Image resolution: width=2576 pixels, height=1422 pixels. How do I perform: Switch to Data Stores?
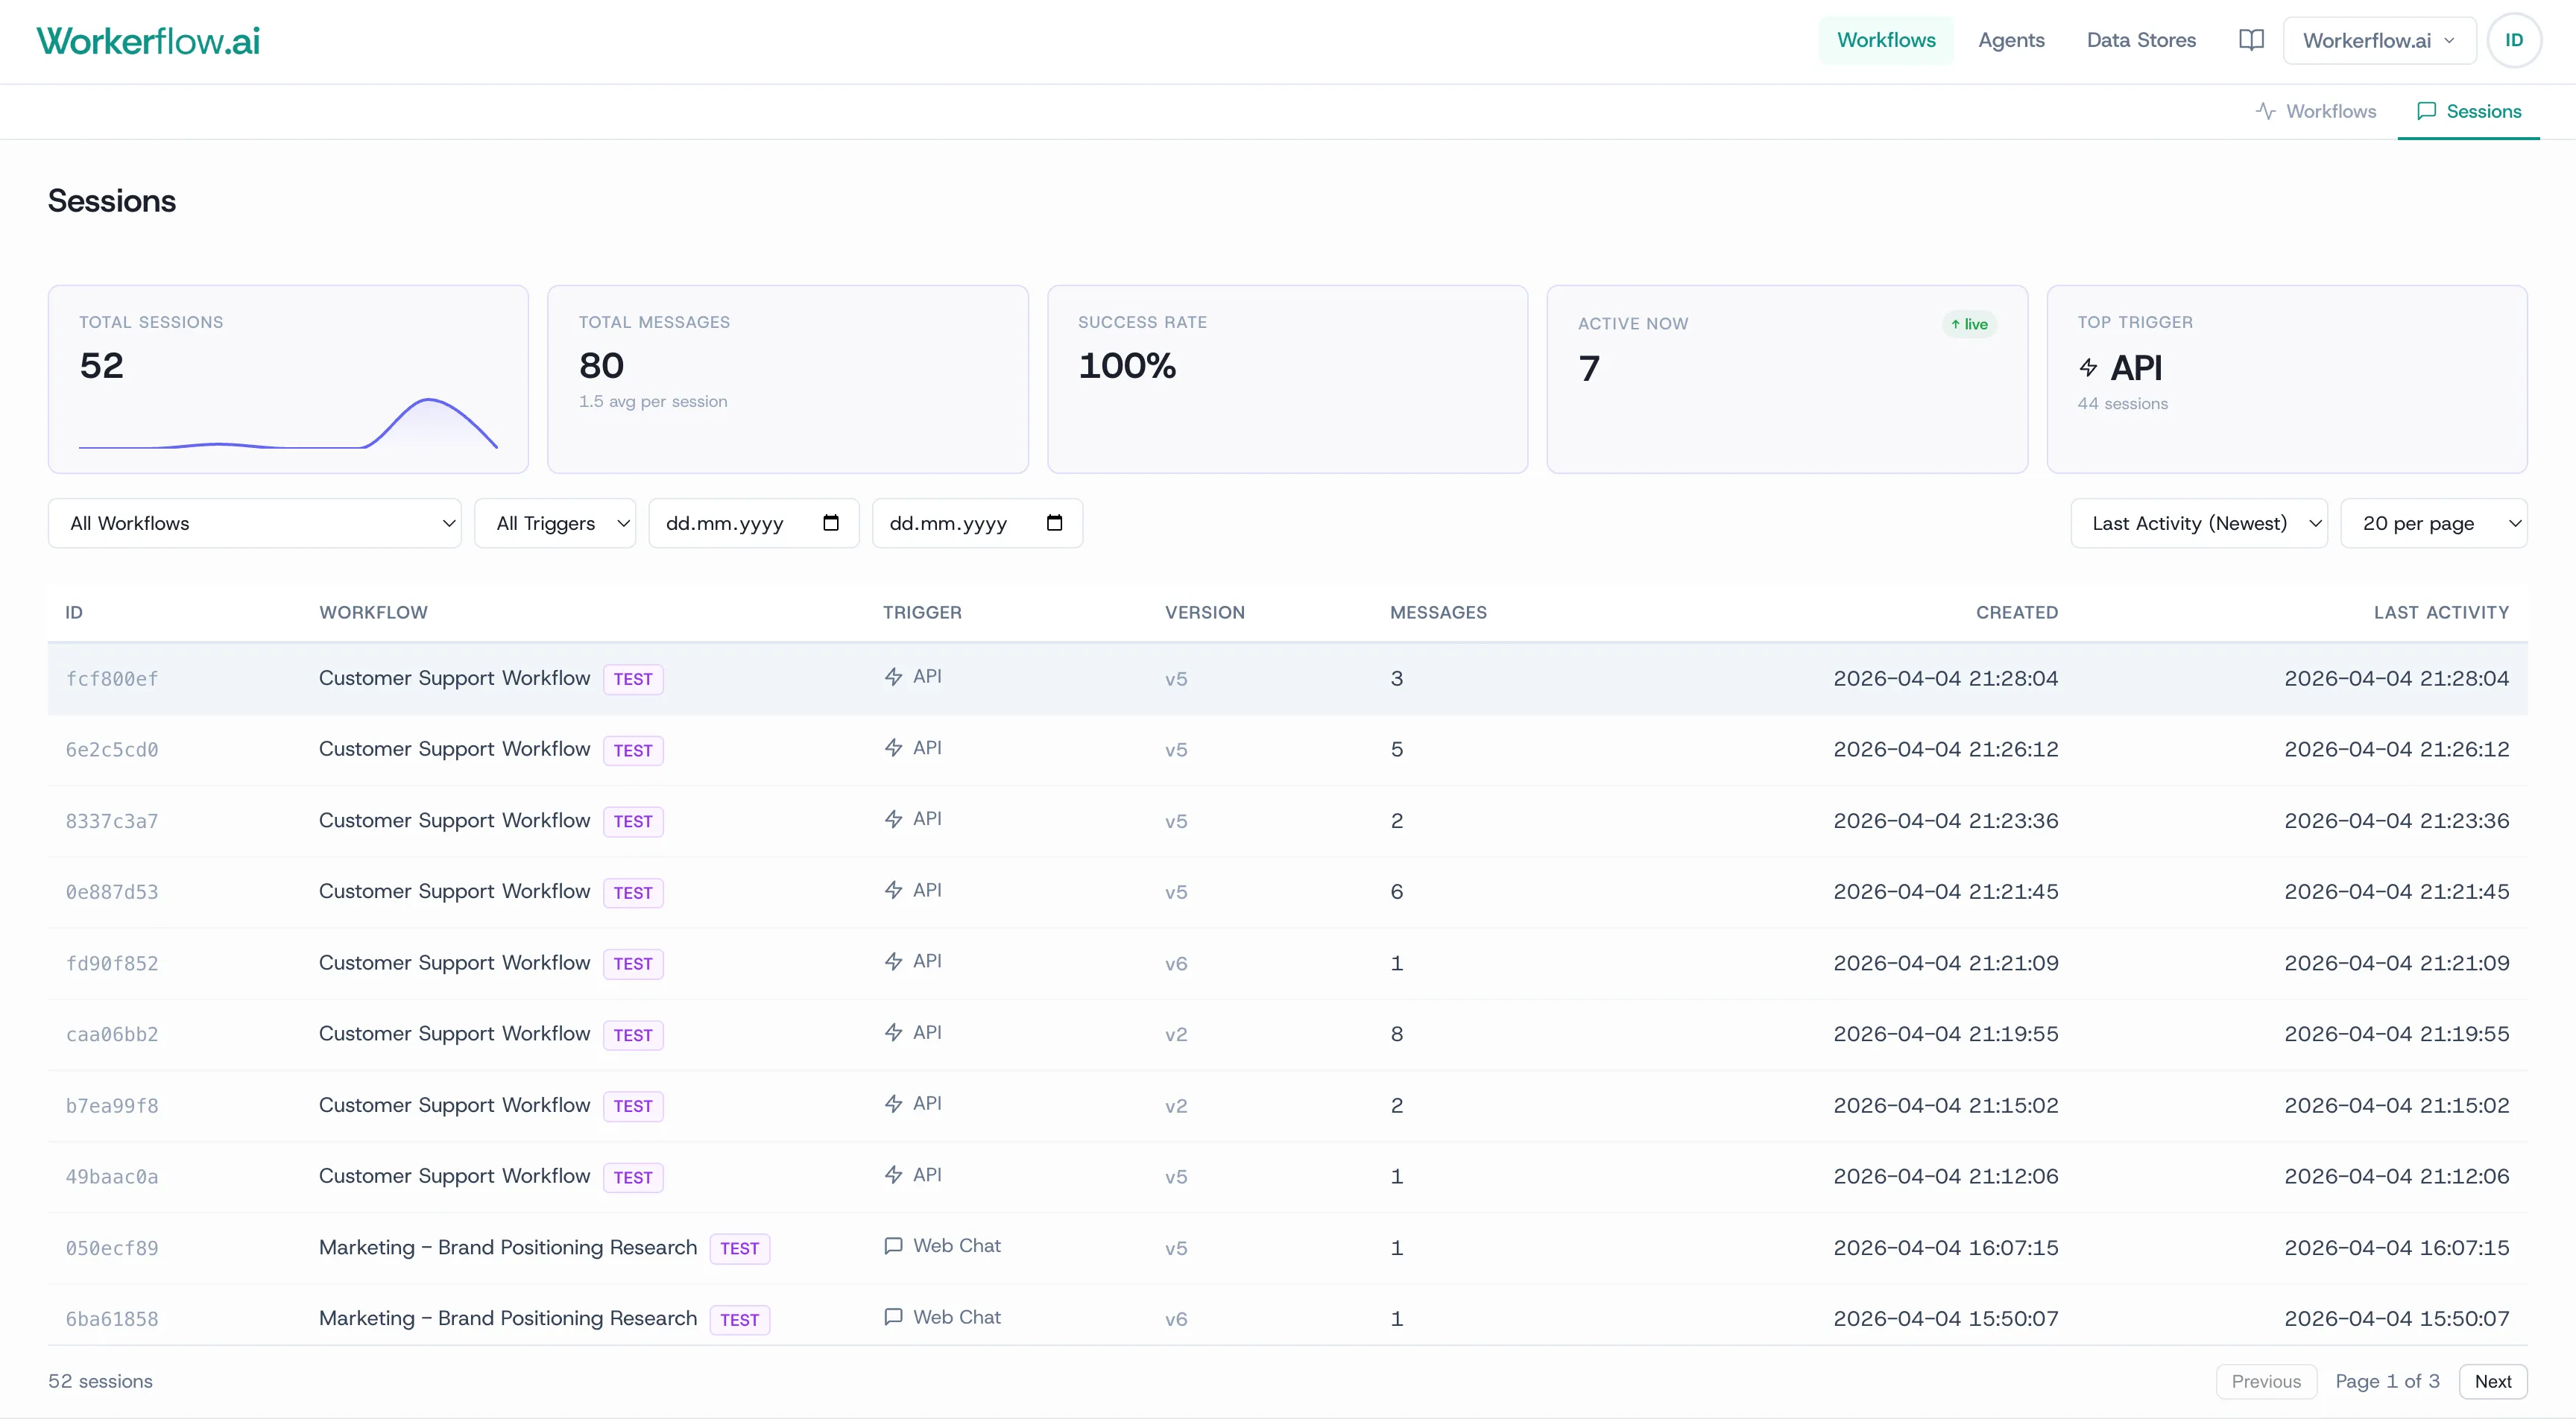point(2141,40)
